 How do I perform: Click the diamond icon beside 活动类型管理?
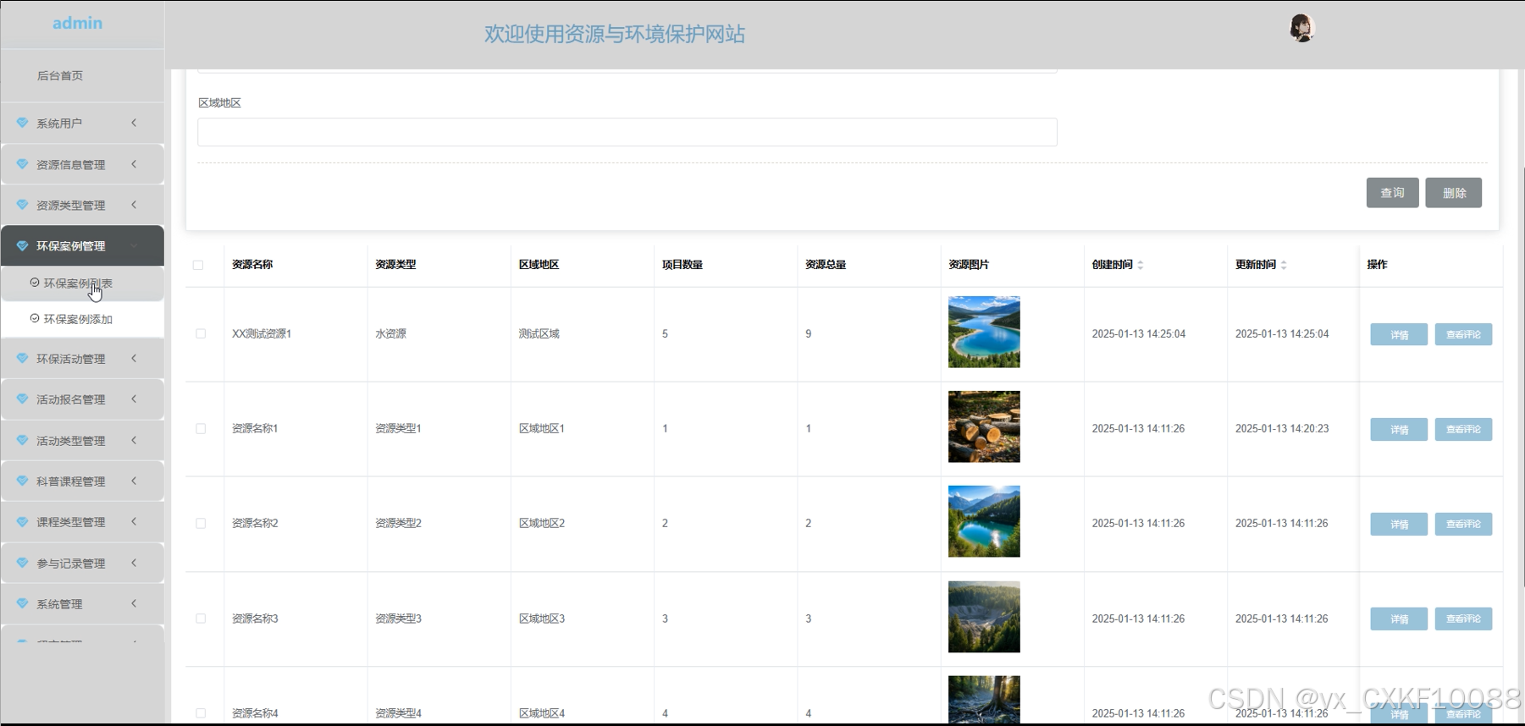click(22, 440)
